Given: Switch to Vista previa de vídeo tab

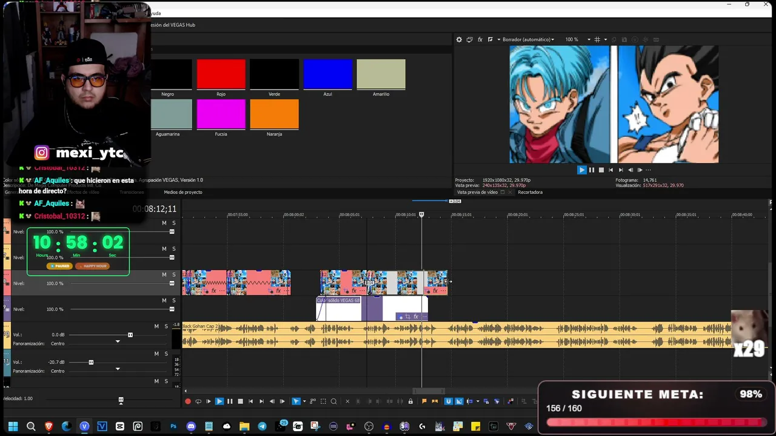Looking at the screenshot, I should [476, 192].
